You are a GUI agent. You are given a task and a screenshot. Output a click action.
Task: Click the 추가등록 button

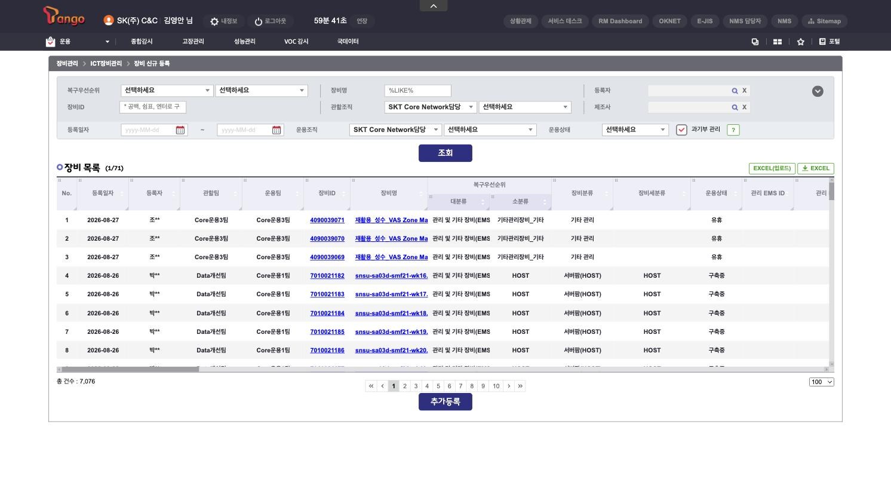445,402
